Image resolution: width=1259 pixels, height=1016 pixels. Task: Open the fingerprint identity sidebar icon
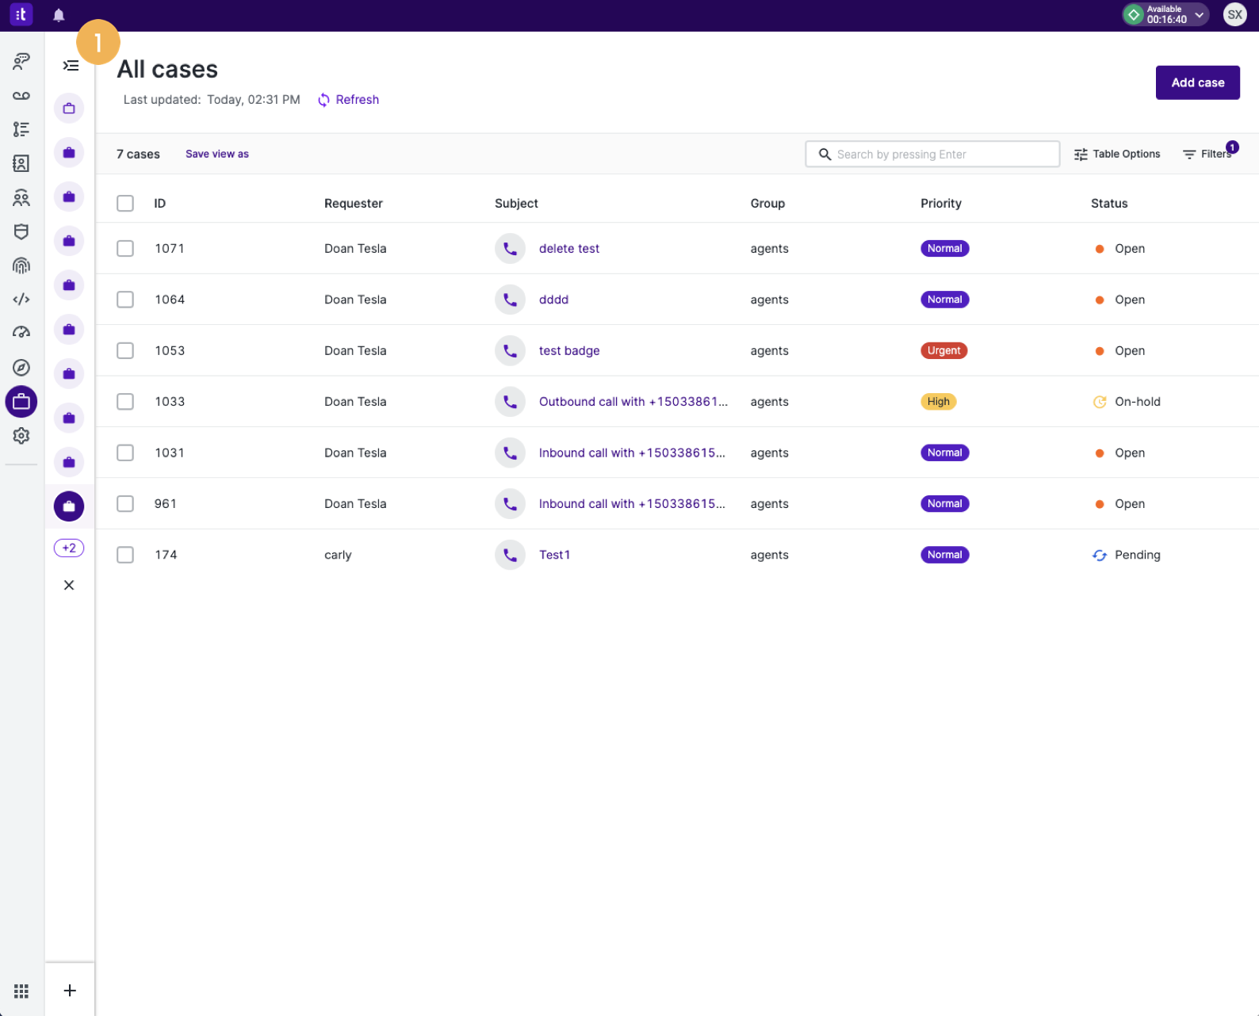tap(21, 265)
